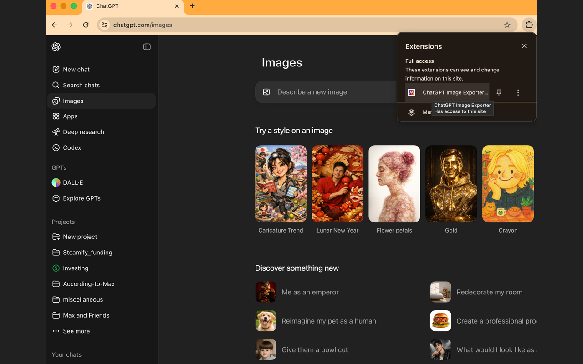The height and width of the screenshot is (364, 583).
Task: Choose Reimagine my pet as a human
Action: (316, 321)
